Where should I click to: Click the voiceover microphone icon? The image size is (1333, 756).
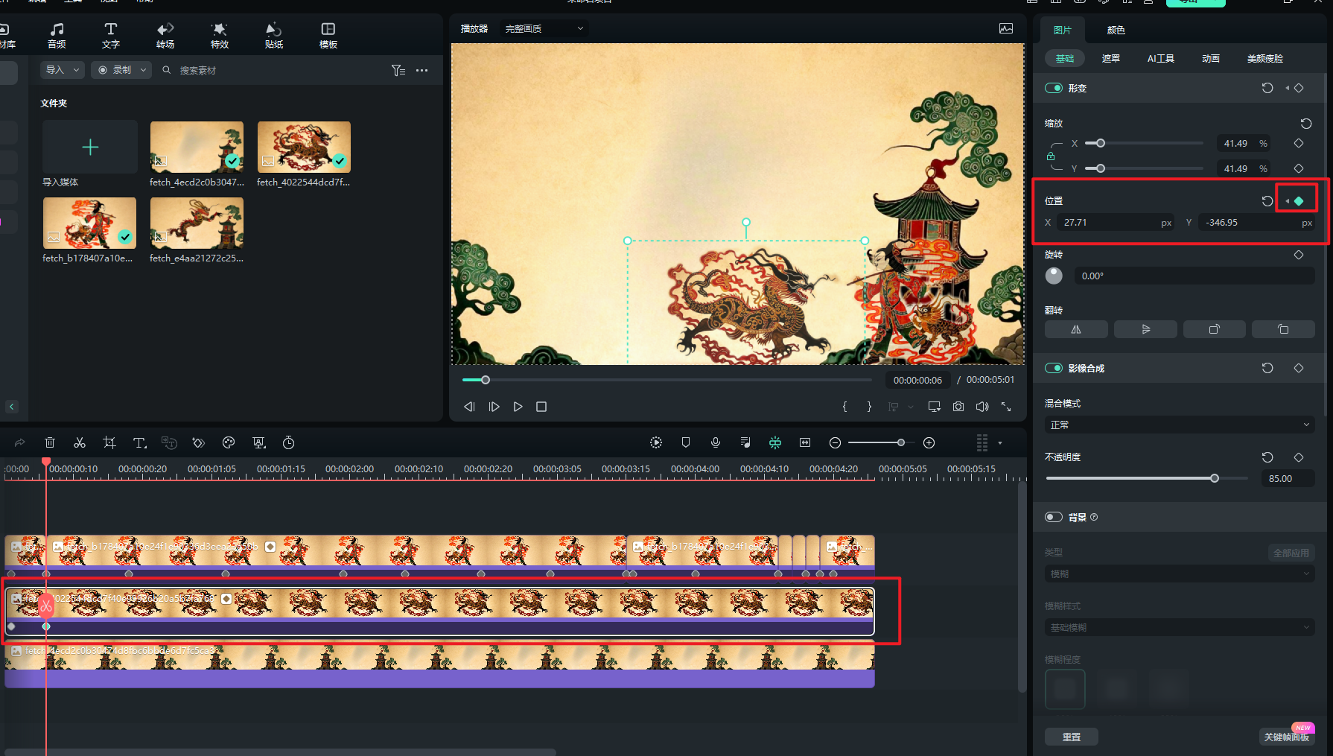716,442
